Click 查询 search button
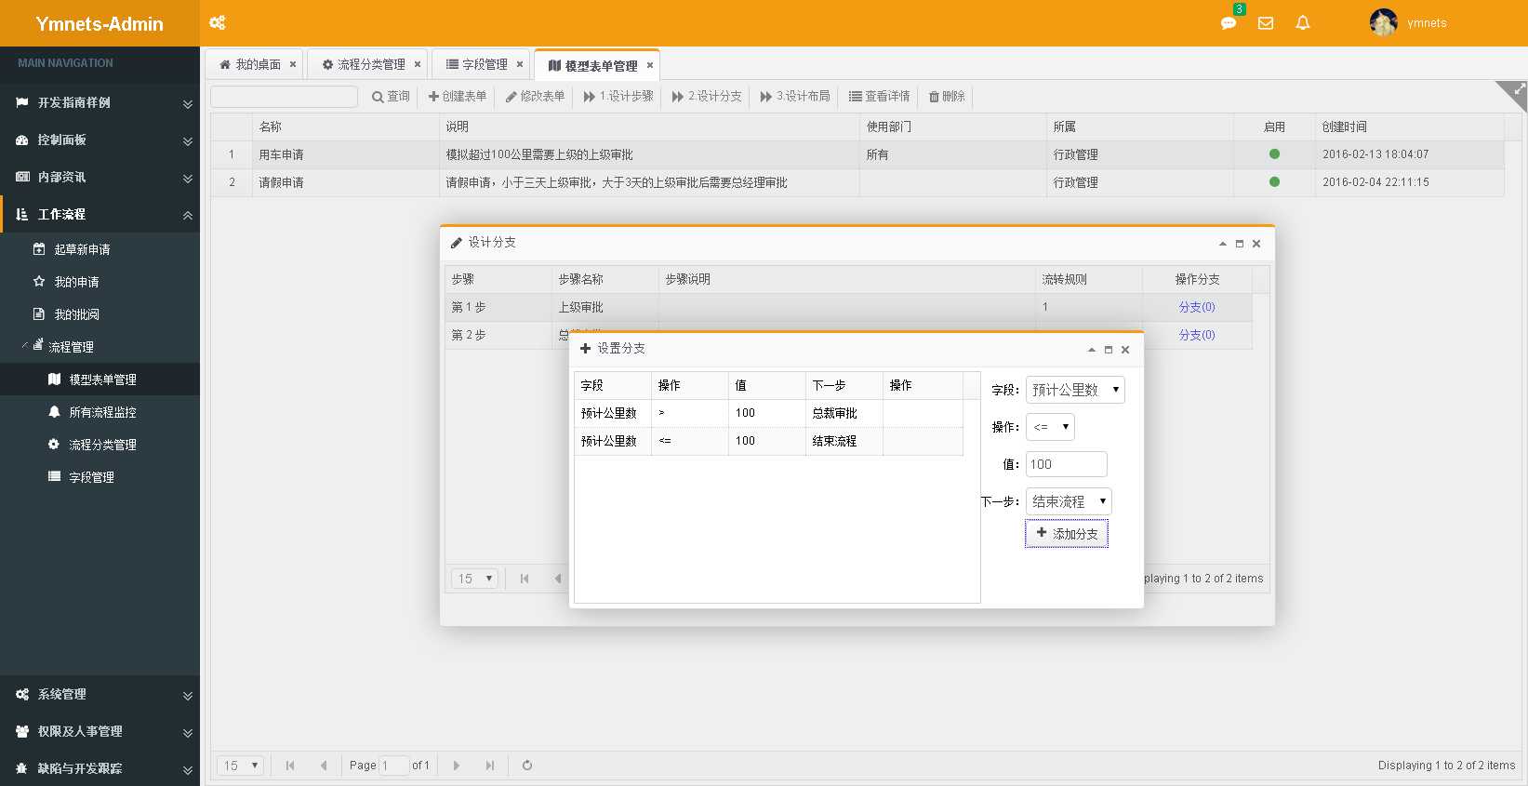 391,97
